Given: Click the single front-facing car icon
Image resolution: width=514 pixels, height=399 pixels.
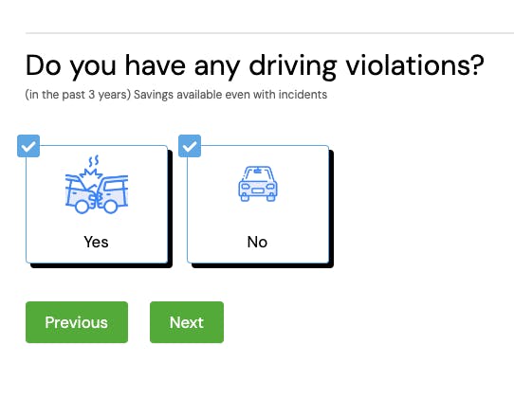Looking at the screenshot, I should pyautogui.click(x=258, y=184).
